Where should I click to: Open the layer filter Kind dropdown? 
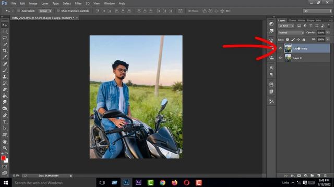coord(287,26)
